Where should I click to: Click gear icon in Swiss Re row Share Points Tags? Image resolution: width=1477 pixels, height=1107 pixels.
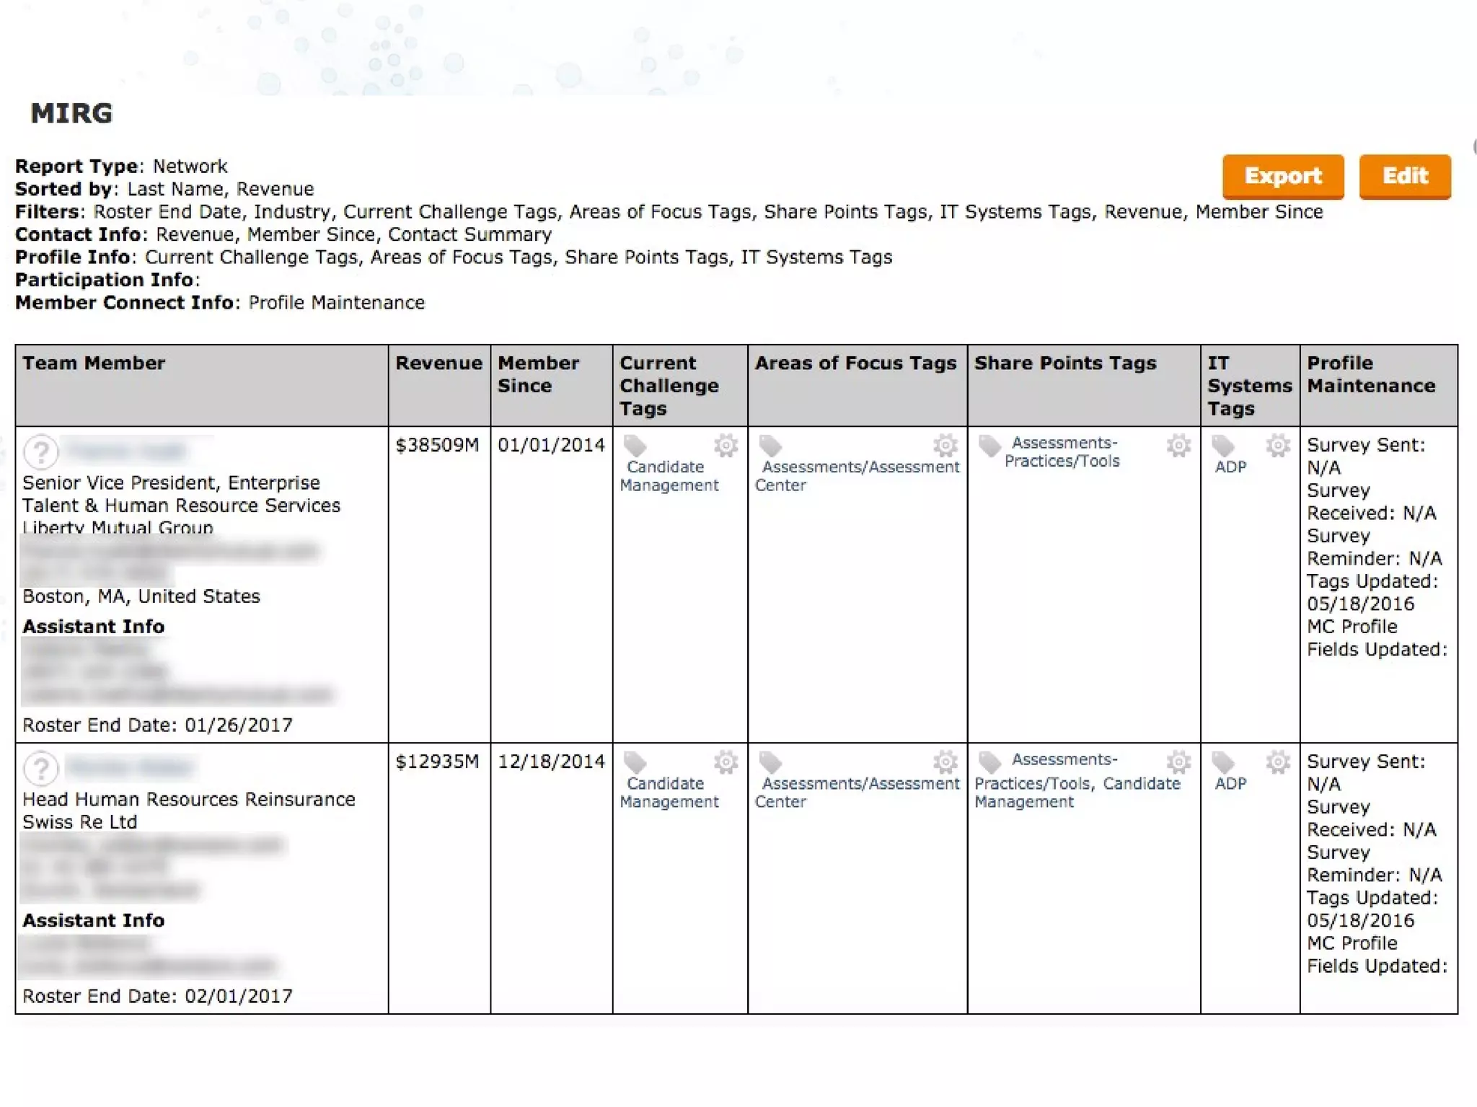[1178, 762]
